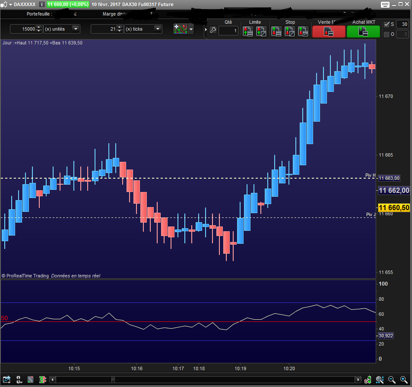This screenshot has width=412, height=387.
Task: Zoom out the chart
Action: (x=392, y=380)
